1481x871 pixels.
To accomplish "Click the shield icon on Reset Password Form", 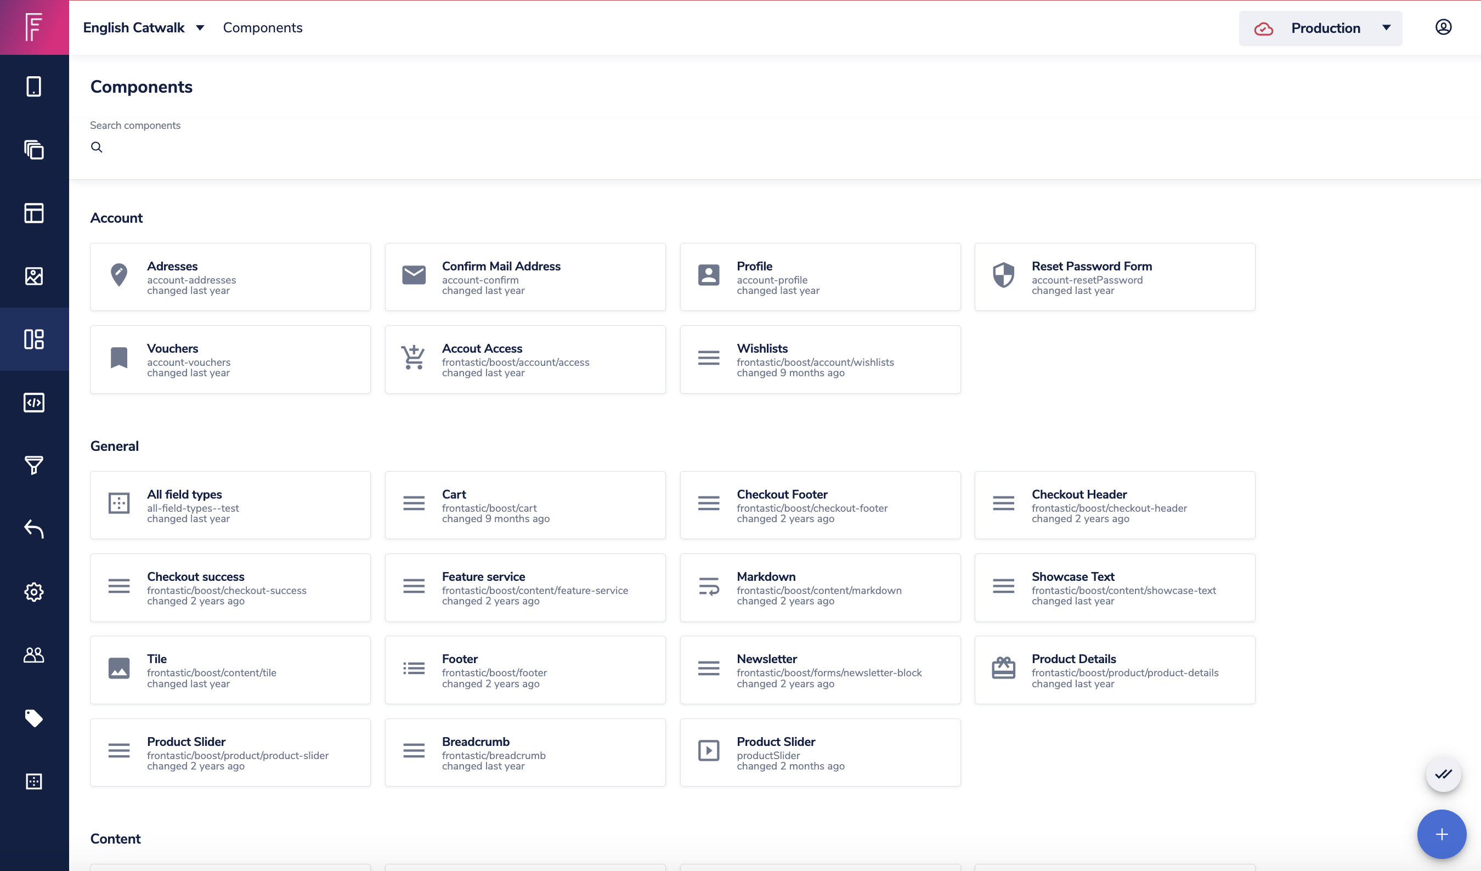I will point(1004,274).
